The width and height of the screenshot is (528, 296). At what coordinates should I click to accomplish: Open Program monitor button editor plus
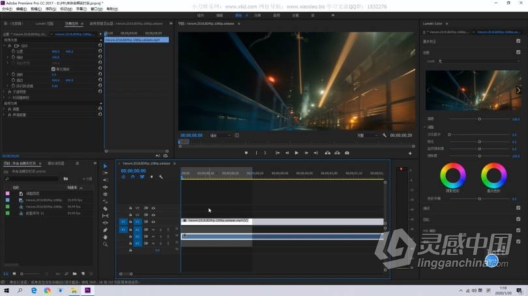tap(410, 154)
